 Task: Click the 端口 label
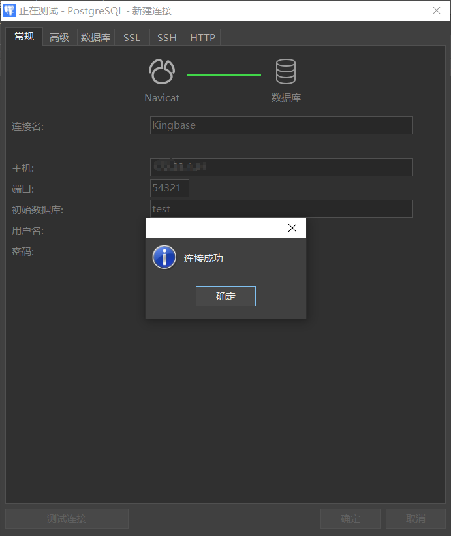(23, 189)
